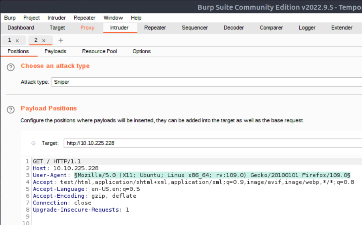This screenshot has height=225, width=362.
Task: Open the Intruder Options sub-tab
Action: point(141,51)
